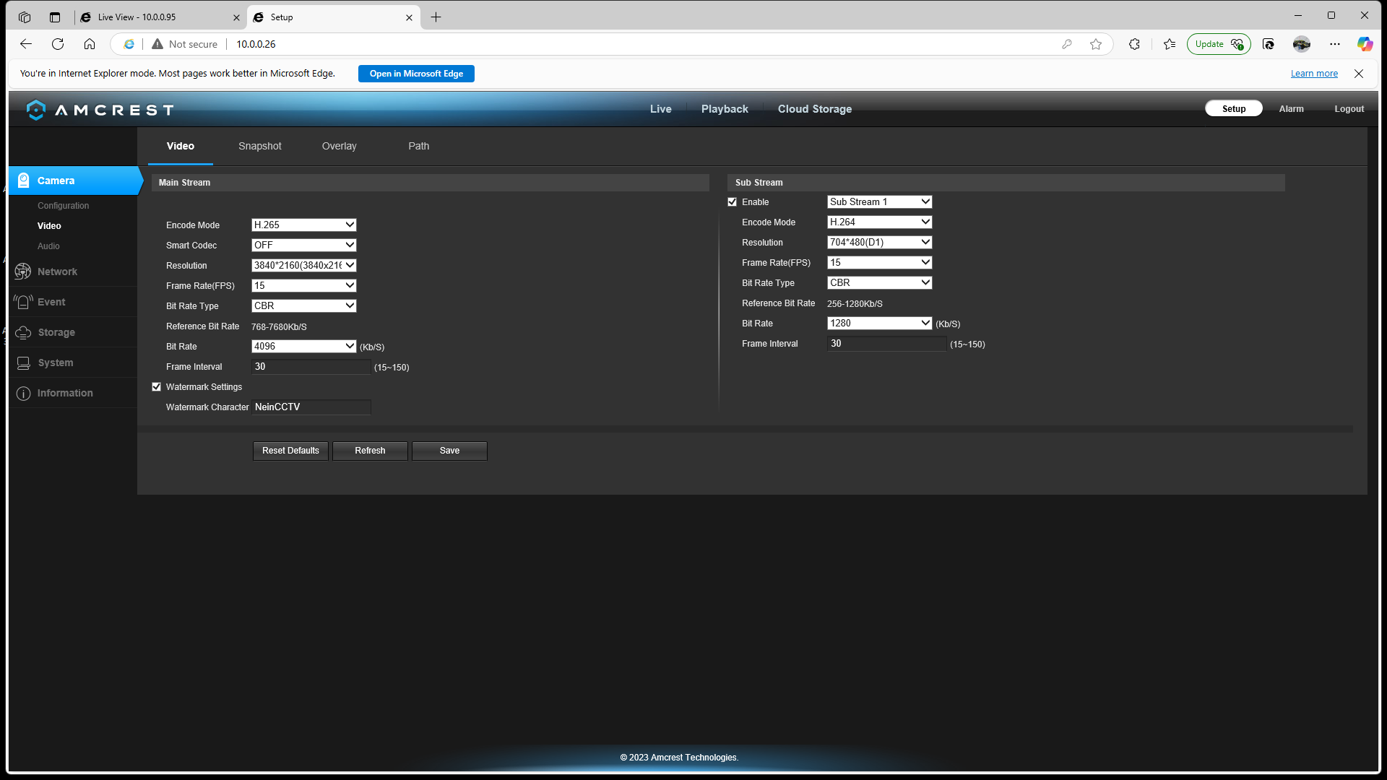
Task: Toggle the Sub Stream Enable checkbox
Action: point(733,202)
